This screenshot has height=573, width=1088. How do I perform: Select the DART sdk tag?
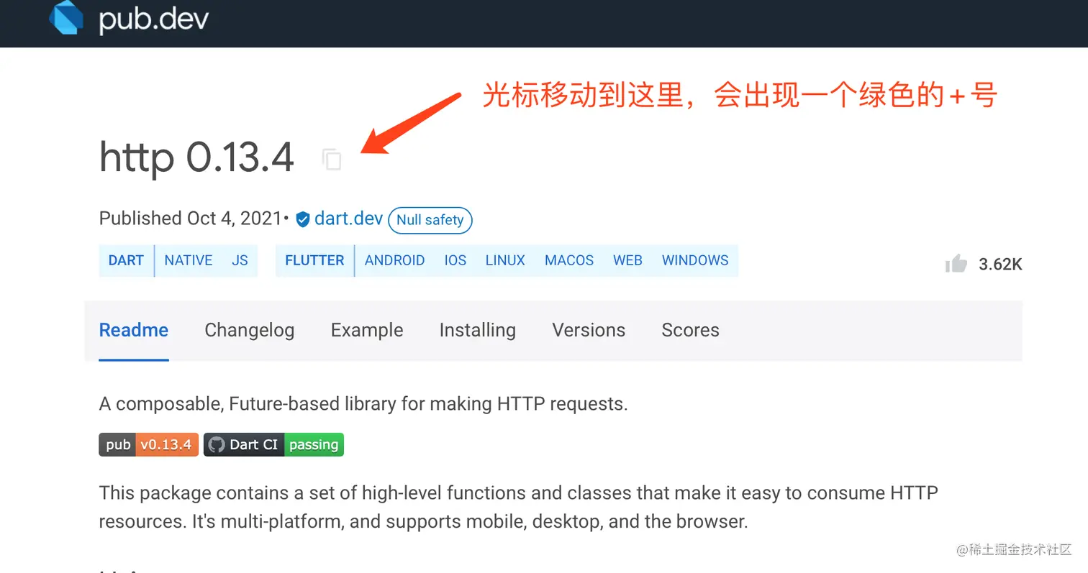[x=126, y=260]
